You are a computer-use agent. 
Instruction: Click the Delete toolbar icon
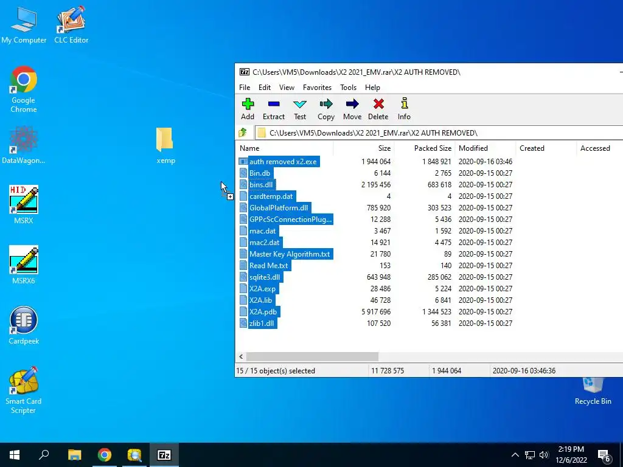[x=378, y=109]
